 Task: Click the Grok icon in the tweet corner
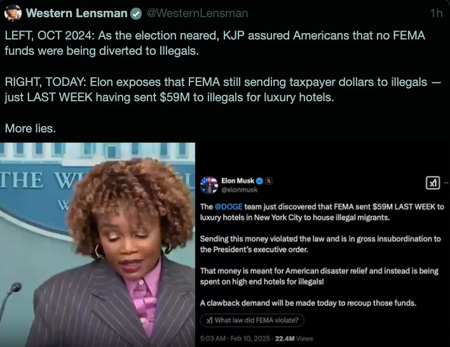pos(433,183)
